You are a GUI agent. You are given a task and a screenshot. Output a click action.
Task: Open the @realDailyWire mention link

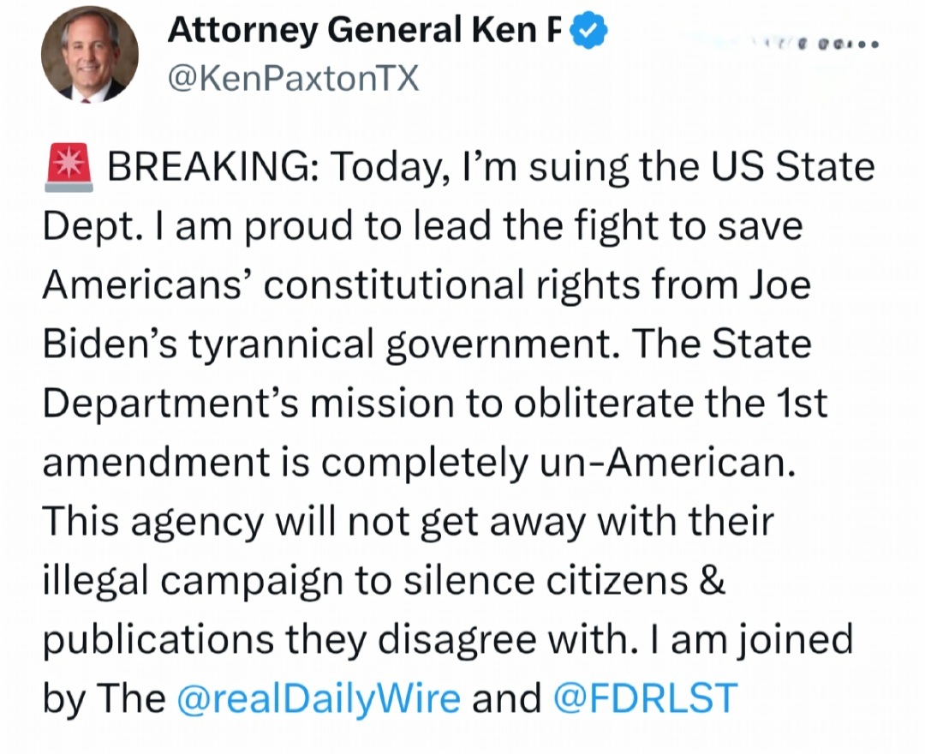(318, 698)
